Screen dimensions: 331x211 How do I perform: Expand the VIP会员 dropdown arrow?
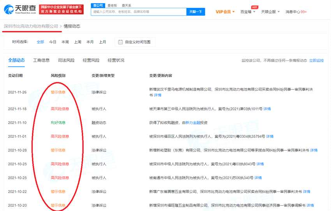click(234, 12)
